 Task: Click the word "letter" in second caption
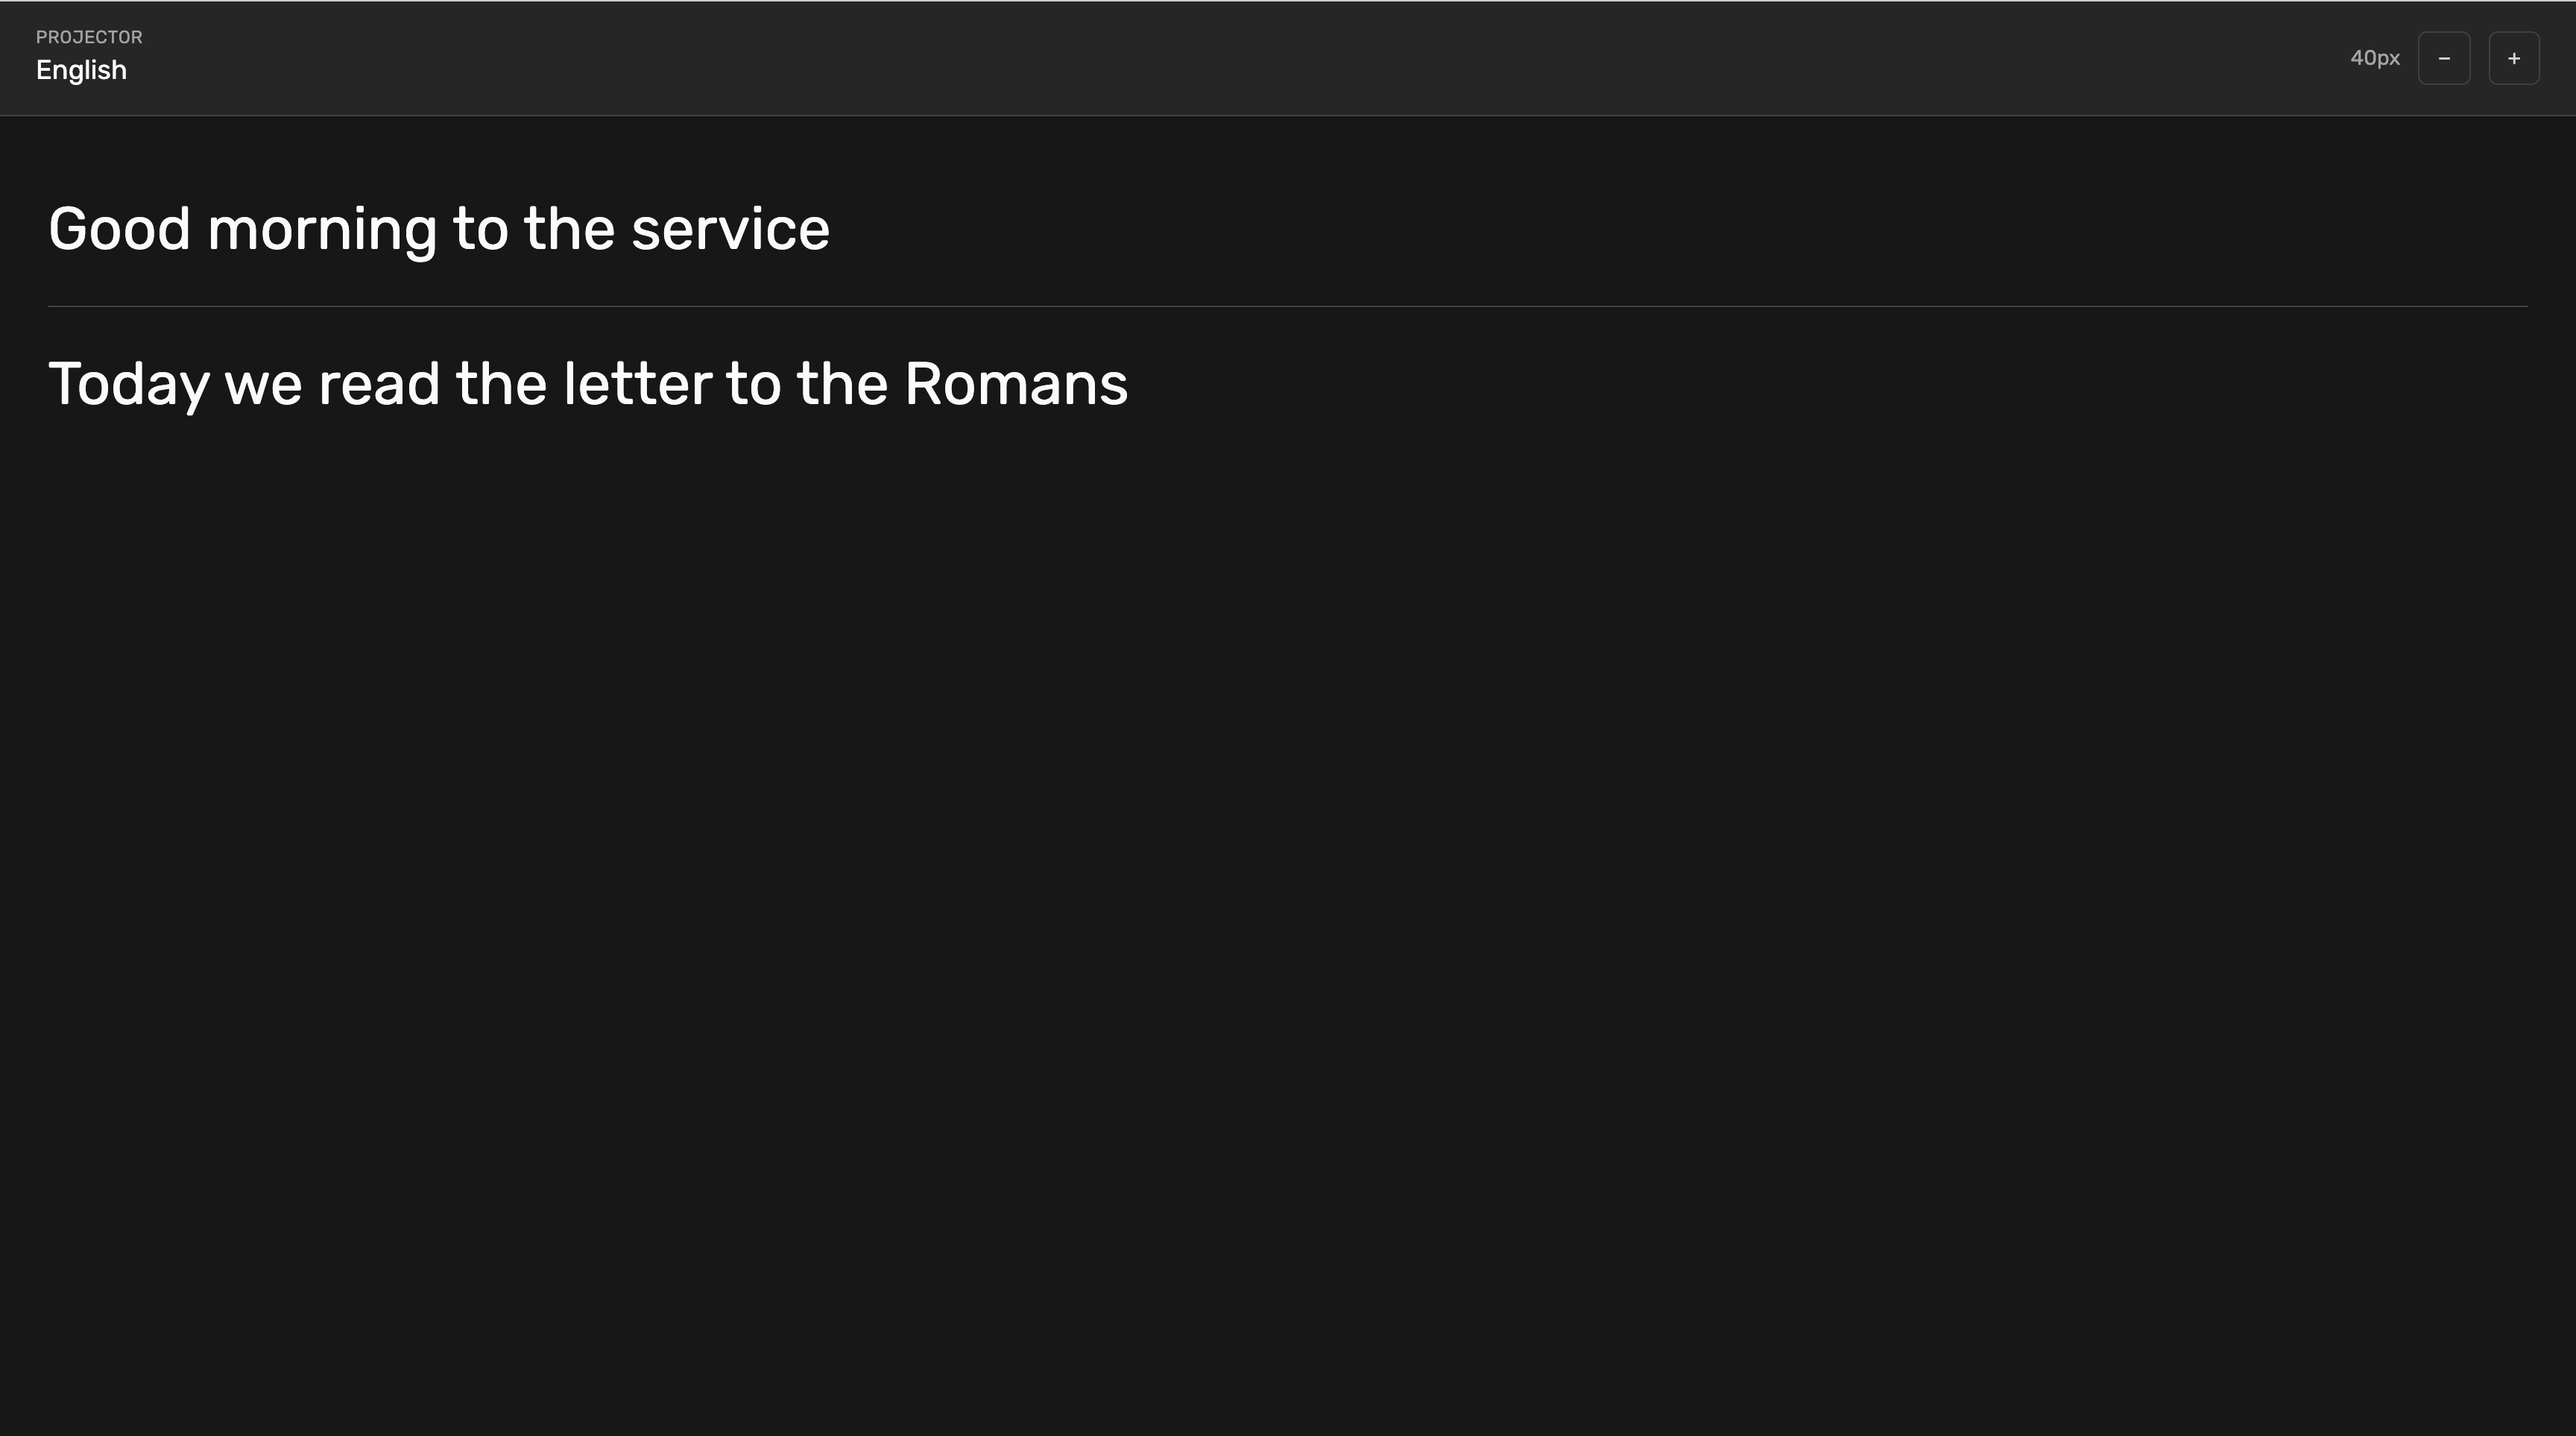pos(637,385)
